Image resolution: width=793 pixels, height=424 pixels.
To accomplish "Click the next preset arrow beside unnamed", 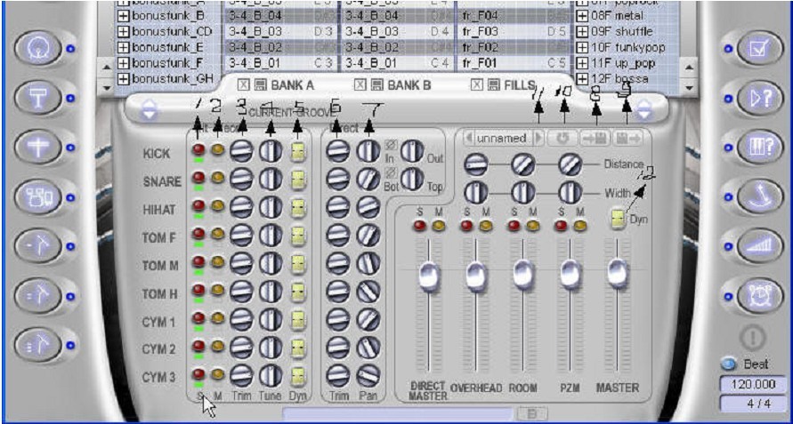I will 538,139.
